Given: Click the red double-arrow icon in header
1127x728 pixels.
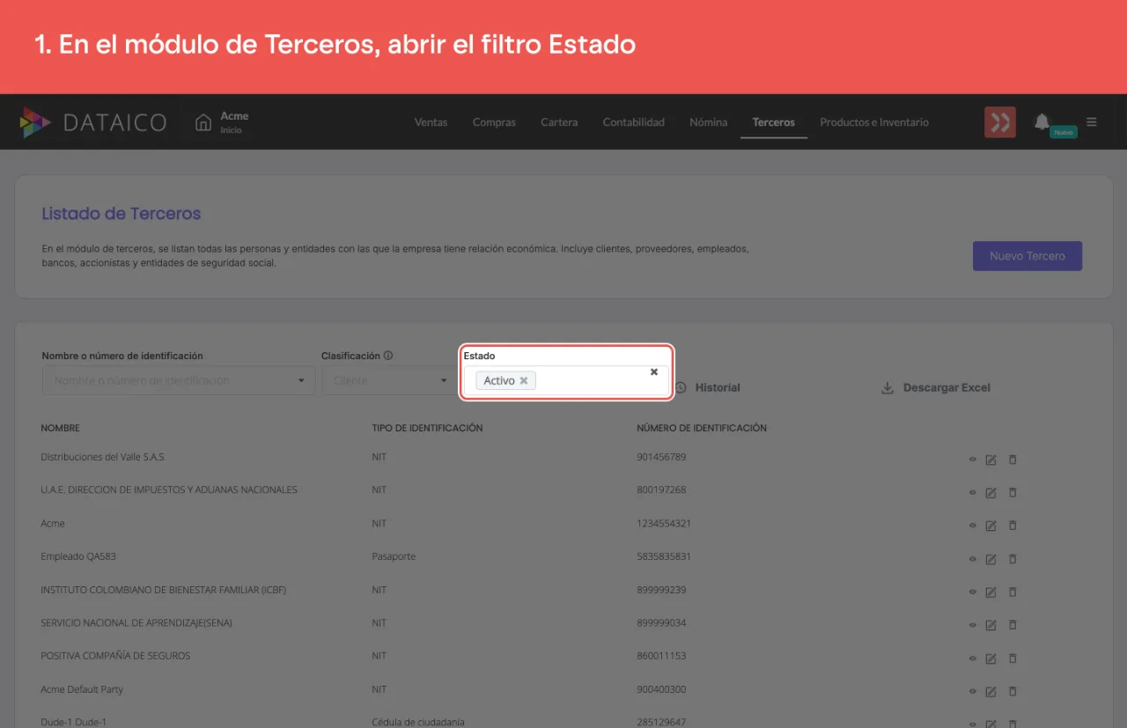Looking at the screenshot, I should (x=1000, y=122).
